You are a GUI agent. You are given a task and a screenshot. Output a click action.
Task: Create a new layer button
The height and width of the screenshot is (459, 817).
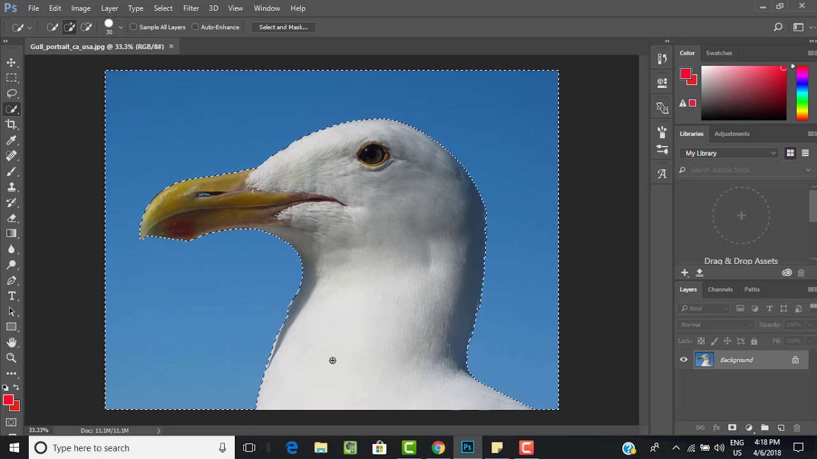click(781, 428)
